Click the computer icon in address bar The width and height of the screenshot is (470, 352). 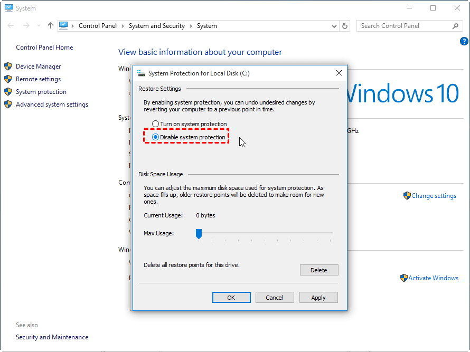(x=63, y=26)
